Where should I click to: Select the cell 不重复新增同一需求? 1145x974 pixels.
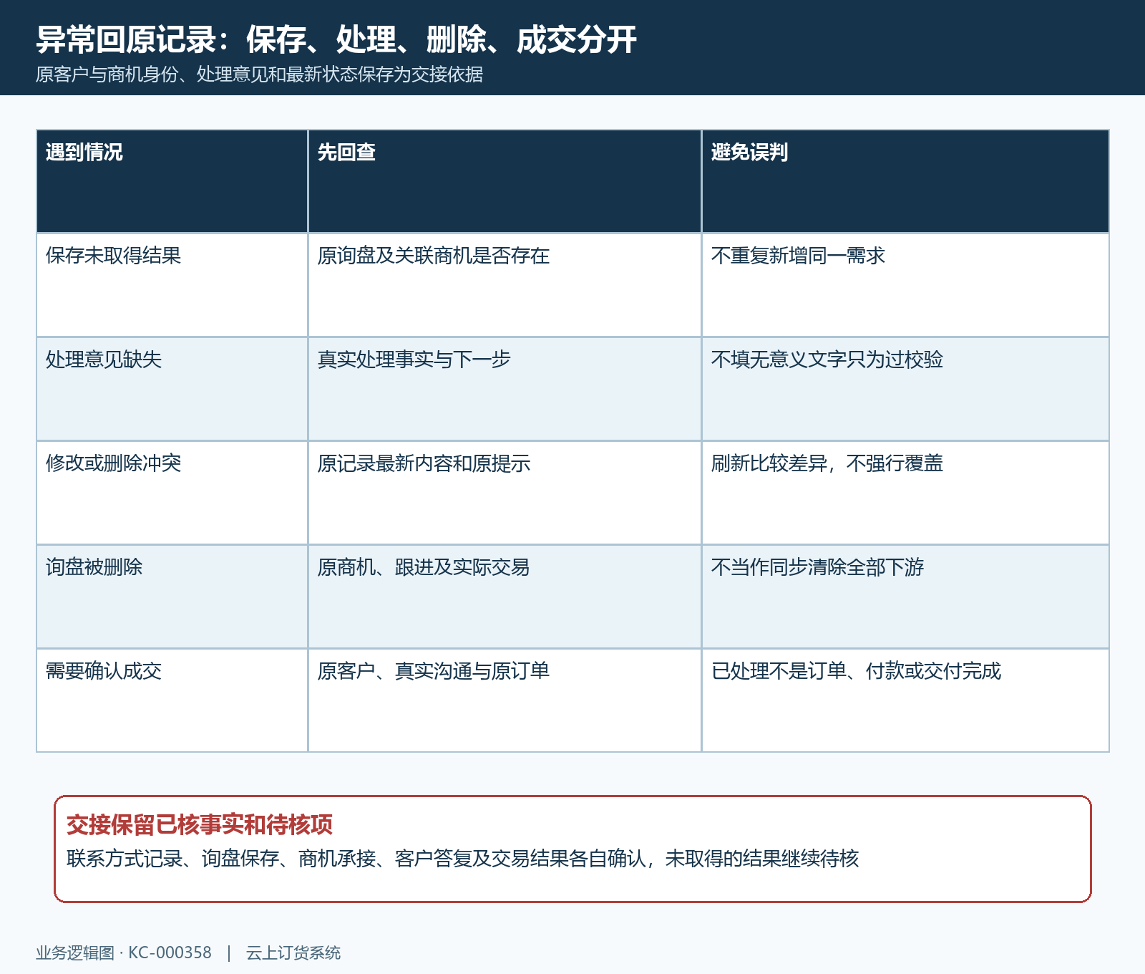coord(905,285)
